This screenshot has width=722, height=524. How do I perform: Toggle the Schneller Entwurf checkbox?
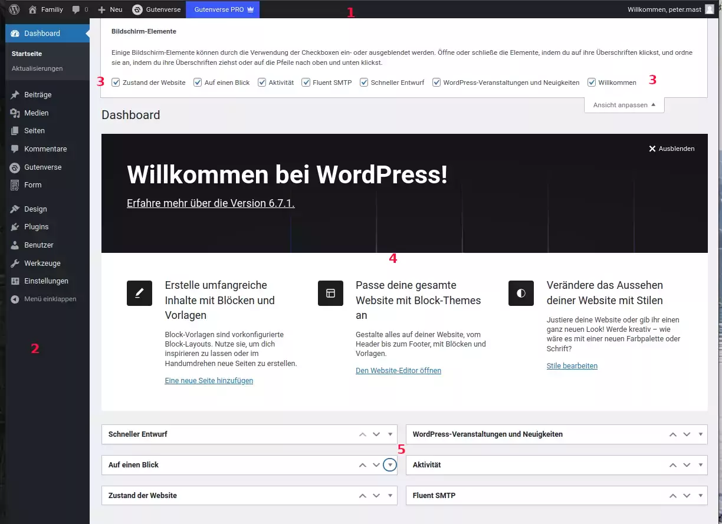point(365,83)
